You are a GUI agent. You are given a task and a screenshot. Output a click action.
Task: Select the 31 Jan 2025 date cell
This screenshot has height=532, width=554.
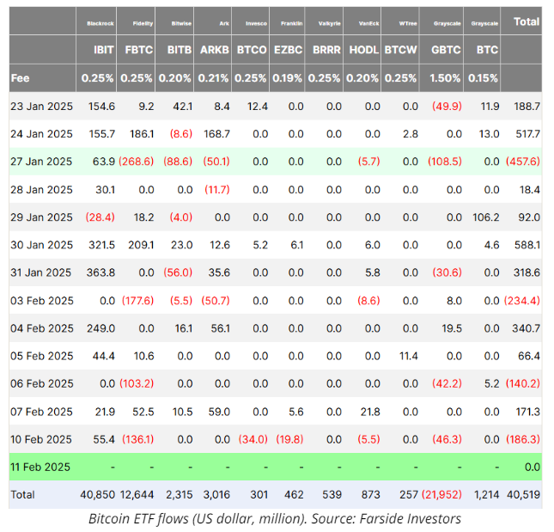[x=40, y=272]
